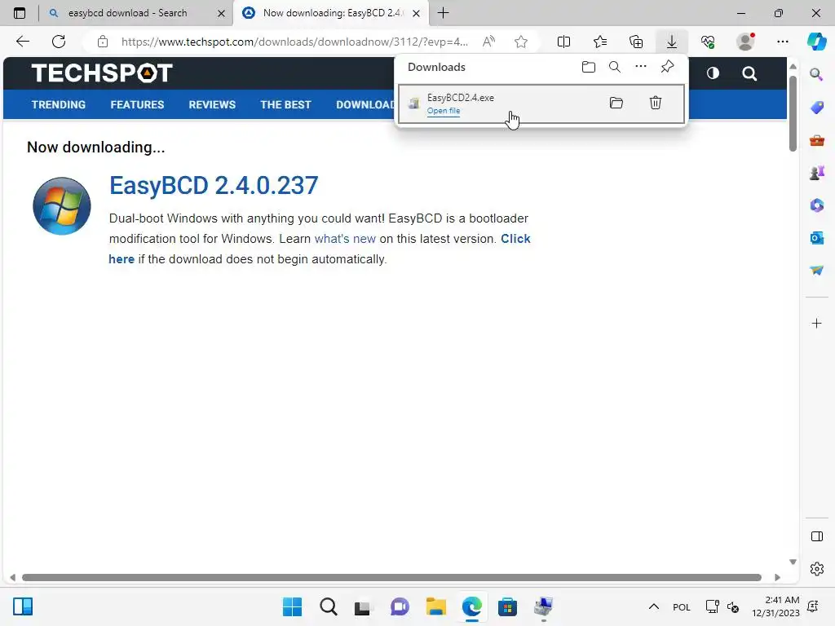
Task: Open Outlook in sidebar
Action: tap(816, 238)
